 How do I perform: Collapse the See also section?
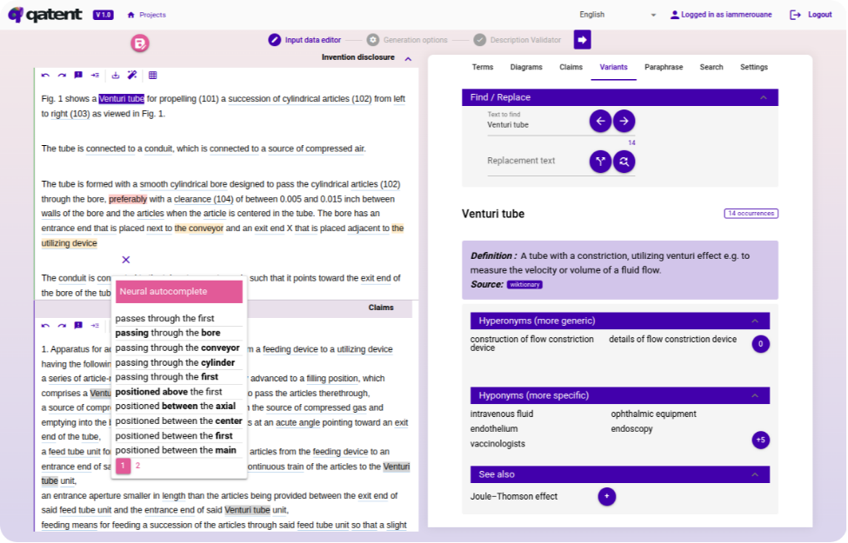point(755,475)
